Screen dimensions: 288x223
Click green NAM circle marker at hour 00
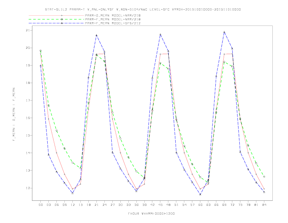click(x=41, y=51)
